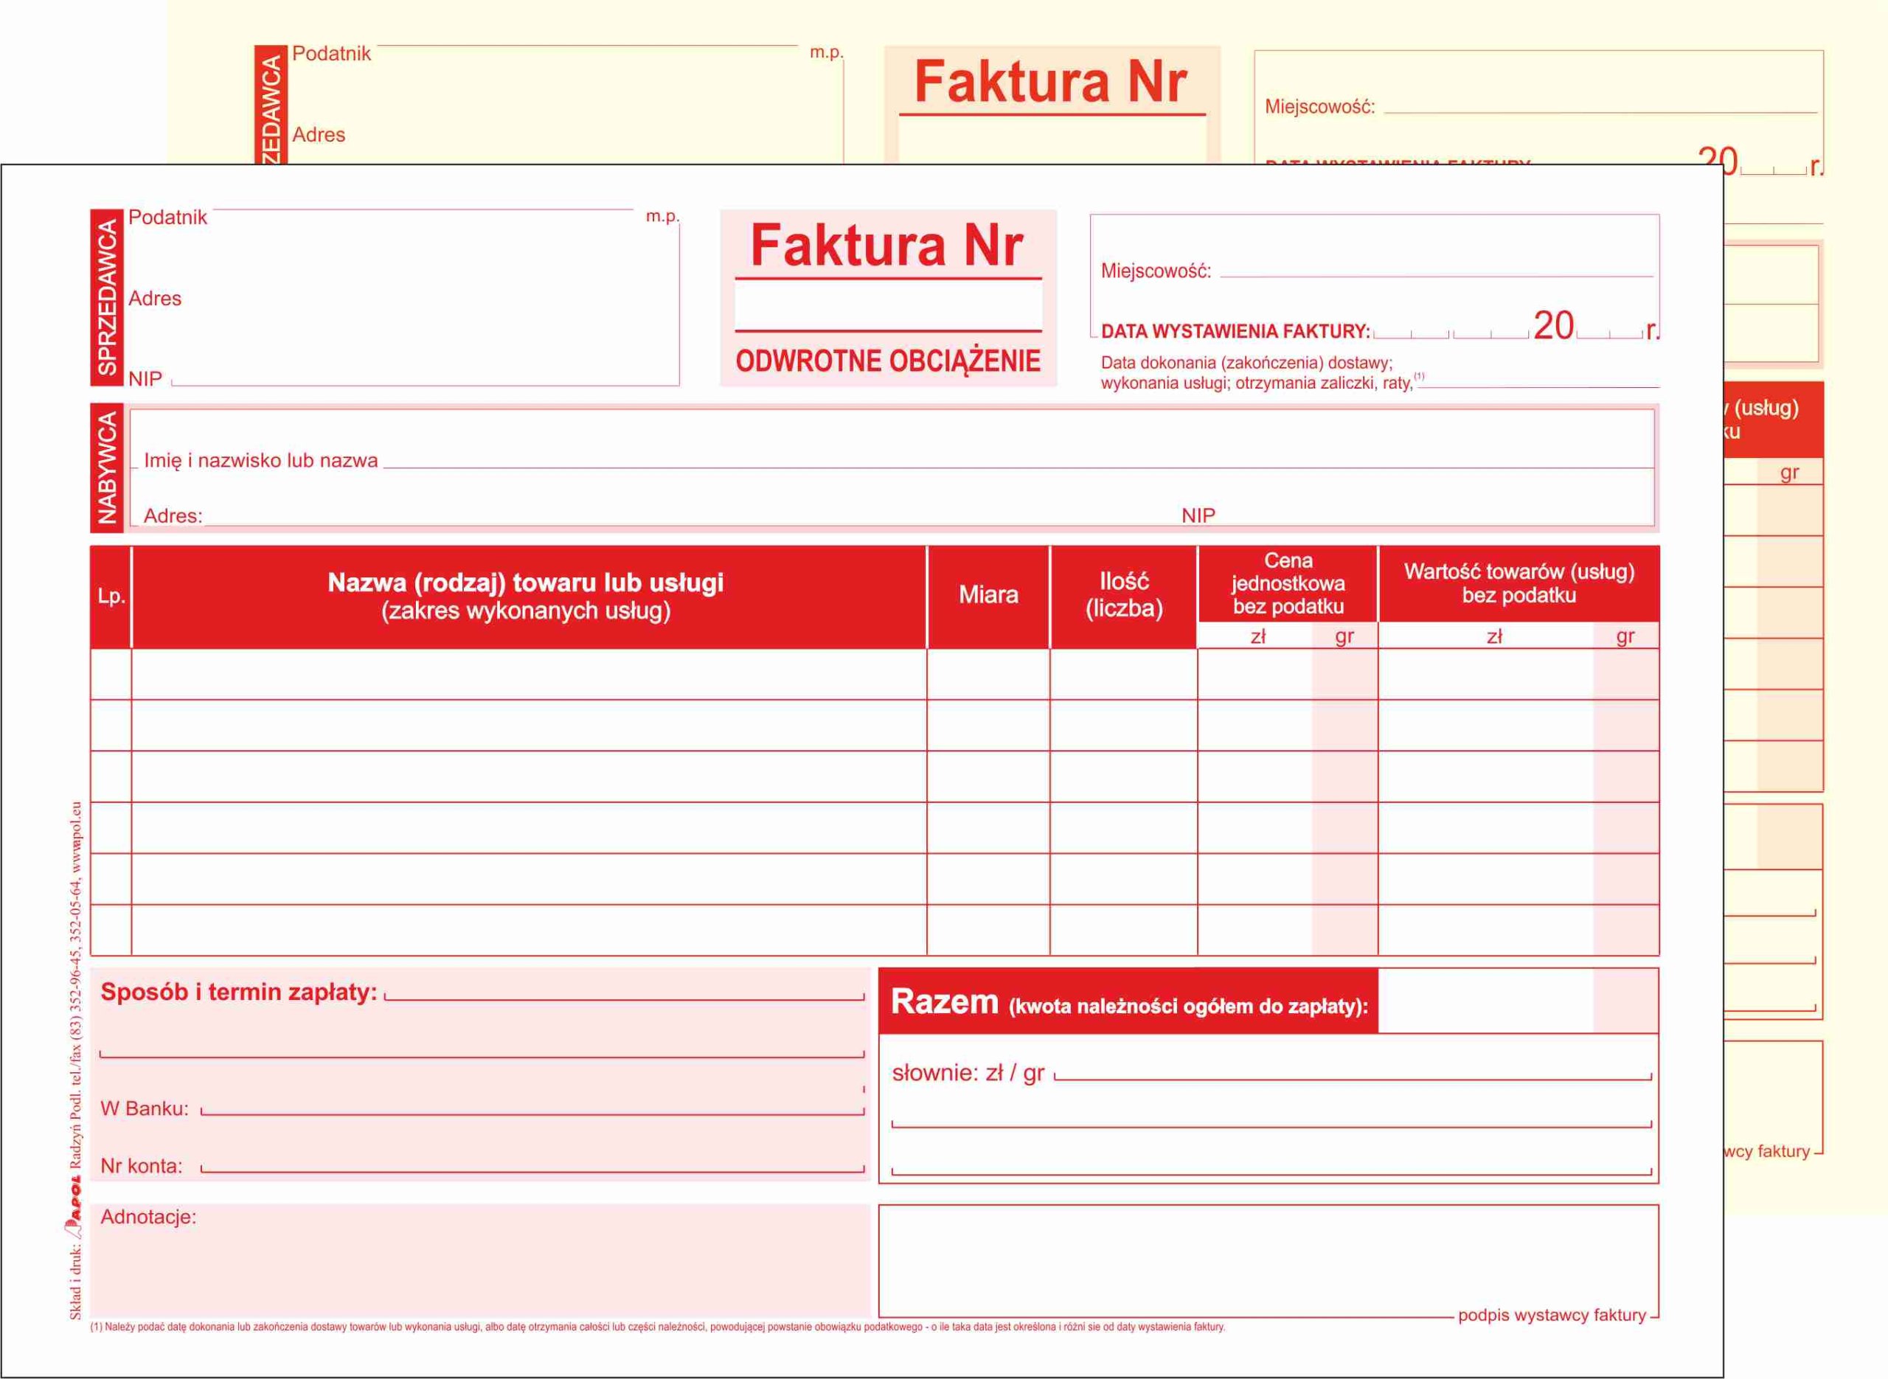Click the vertical 'SPRZEDAWCA' label

(107, 297)
